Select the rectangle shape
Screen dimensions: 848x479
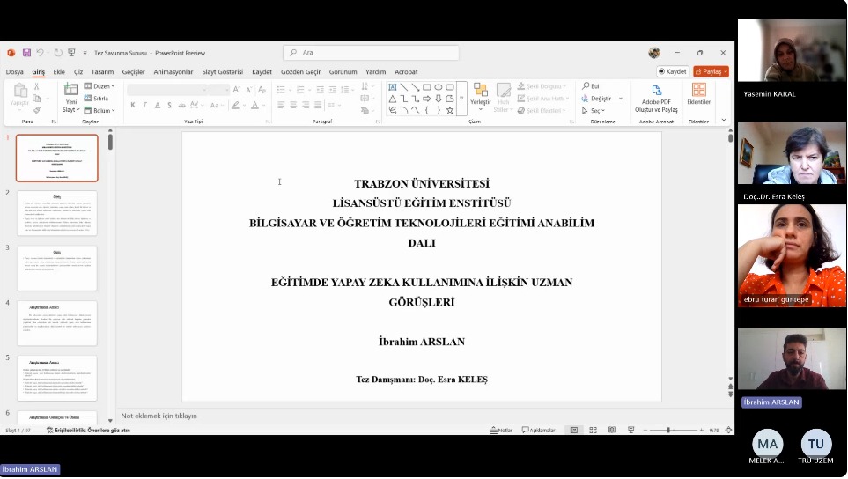point(427,87)
